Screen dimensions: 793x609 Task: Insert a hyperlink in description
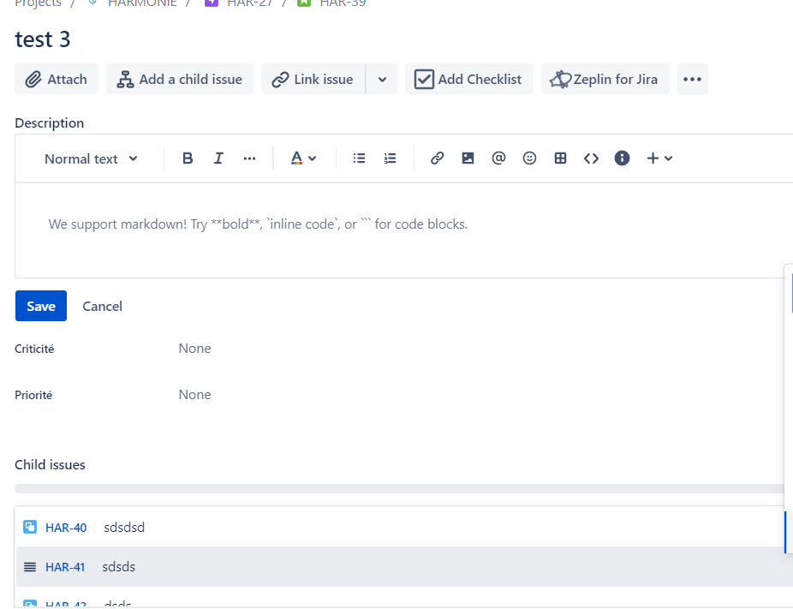point(437,158)
